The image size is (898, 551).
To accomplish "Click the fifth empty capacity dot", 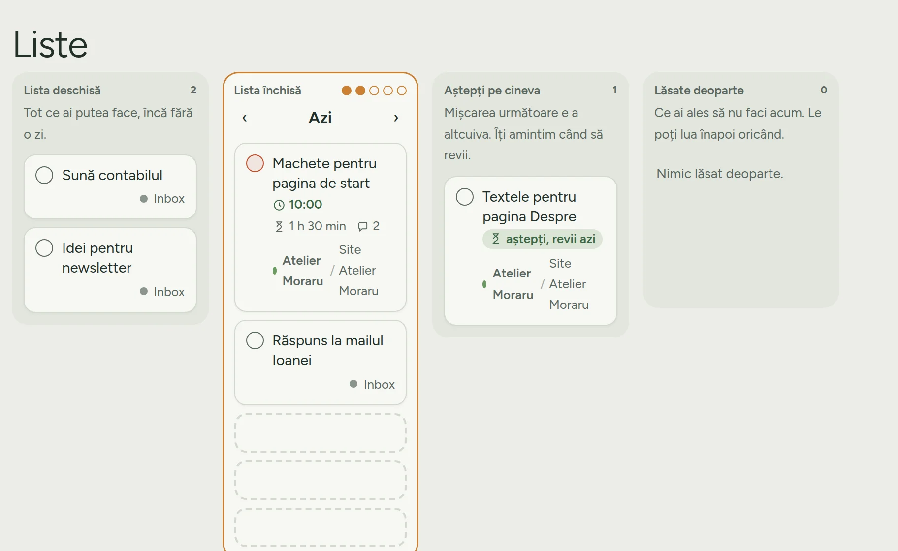I will click(402, 91).
